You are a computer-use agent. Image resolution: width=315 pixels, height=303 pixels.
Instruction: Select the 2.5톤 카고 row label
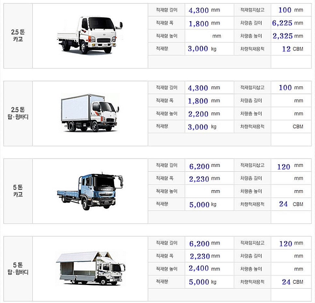18,36
